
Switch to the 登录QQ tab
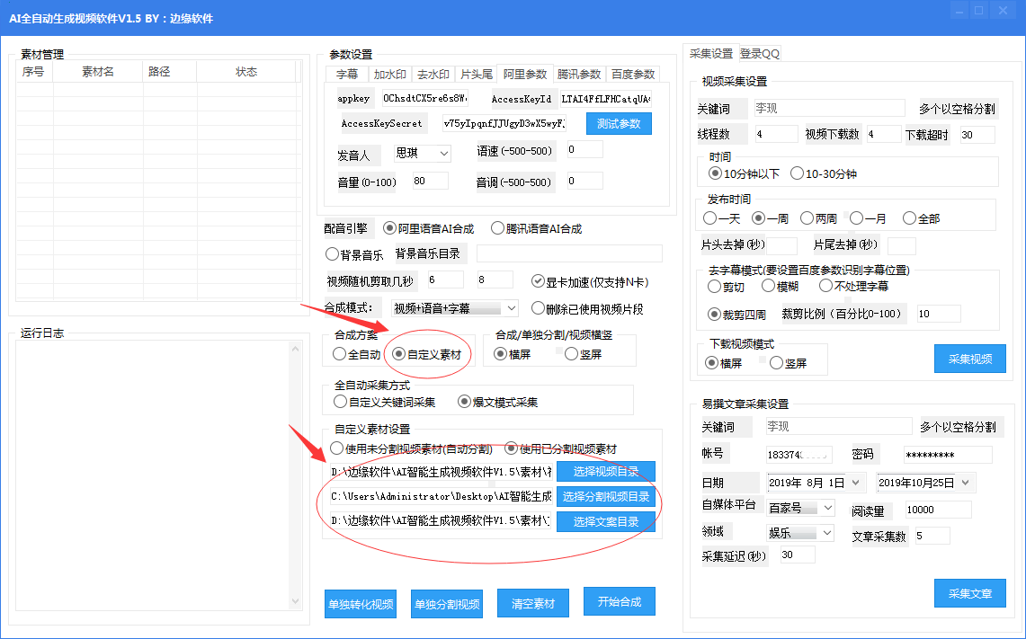point(760,54)
